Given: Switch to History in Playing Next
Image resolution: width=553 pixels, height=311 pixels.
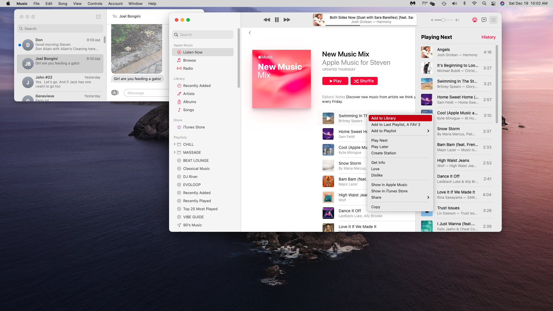Looking at the screenshot, I should tap(488, 37).
